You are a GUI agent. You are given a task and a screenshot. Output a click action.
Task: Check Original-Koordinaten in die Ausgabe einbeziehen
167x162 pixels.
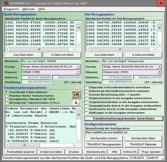pos(86,102)
